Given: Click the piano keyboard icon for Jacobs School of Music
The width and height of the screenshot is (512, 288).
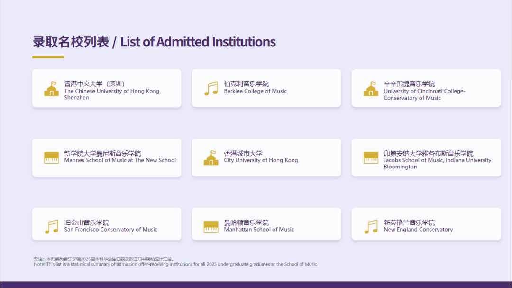Looking at the screenshot, I should pyautogui.click(x=371, y=158).
